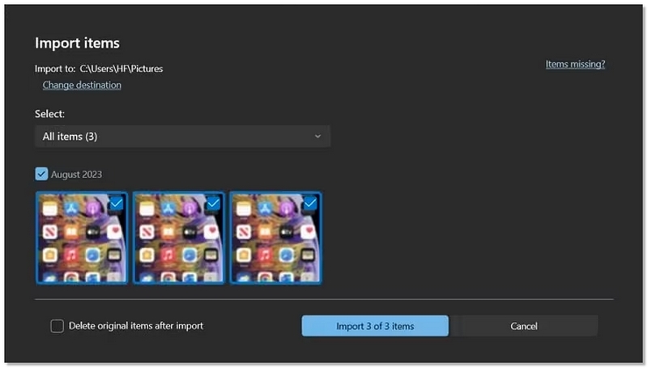Viewport: 648px width, 368px height.
Task: Cancel the import dialog
Action: 524,326
